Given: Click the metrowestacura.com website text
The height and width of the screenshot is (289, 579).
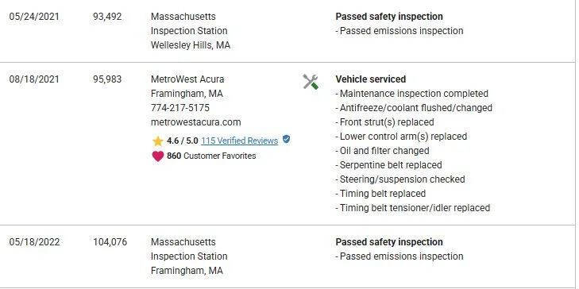Looking at the screenshot, I should tap(195, 122).
